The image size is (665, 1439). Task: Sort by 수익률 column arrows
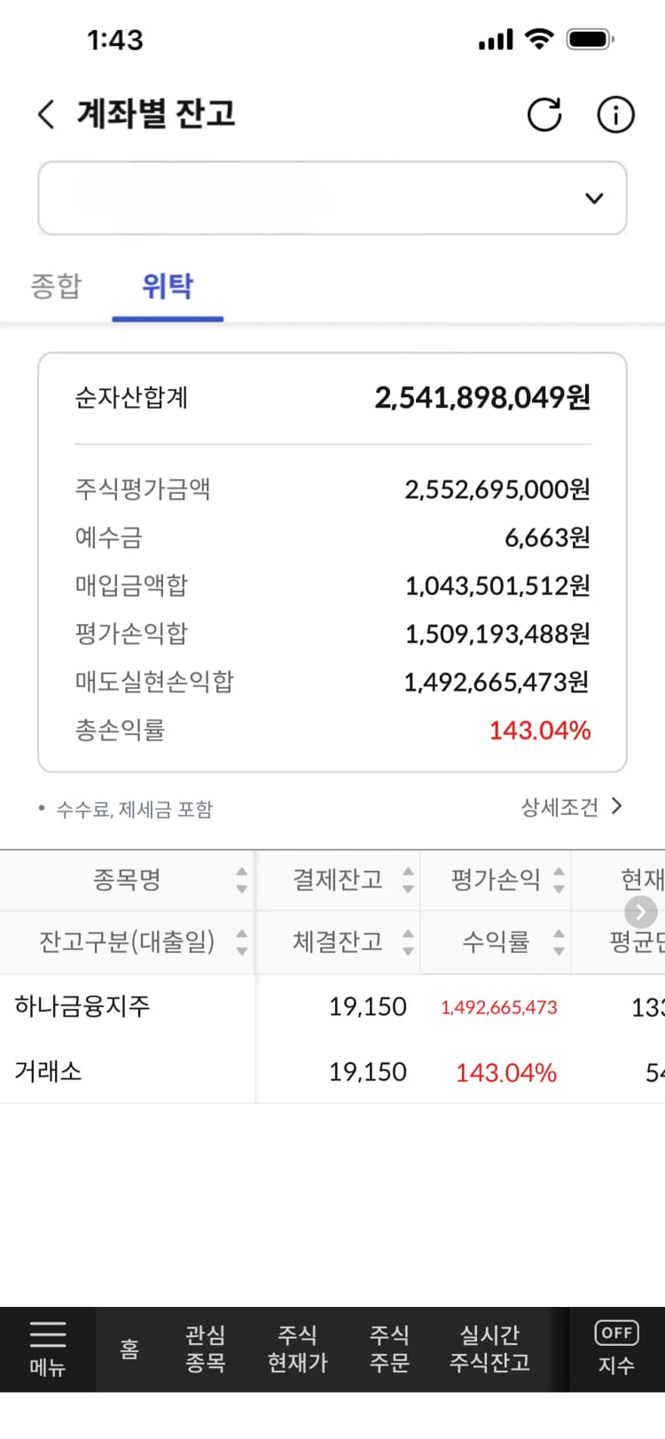click(x=559, y=942)
